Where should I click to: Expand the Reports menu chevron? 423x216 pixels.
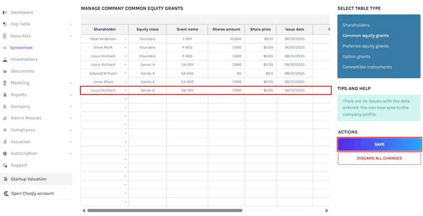(70, 95)
